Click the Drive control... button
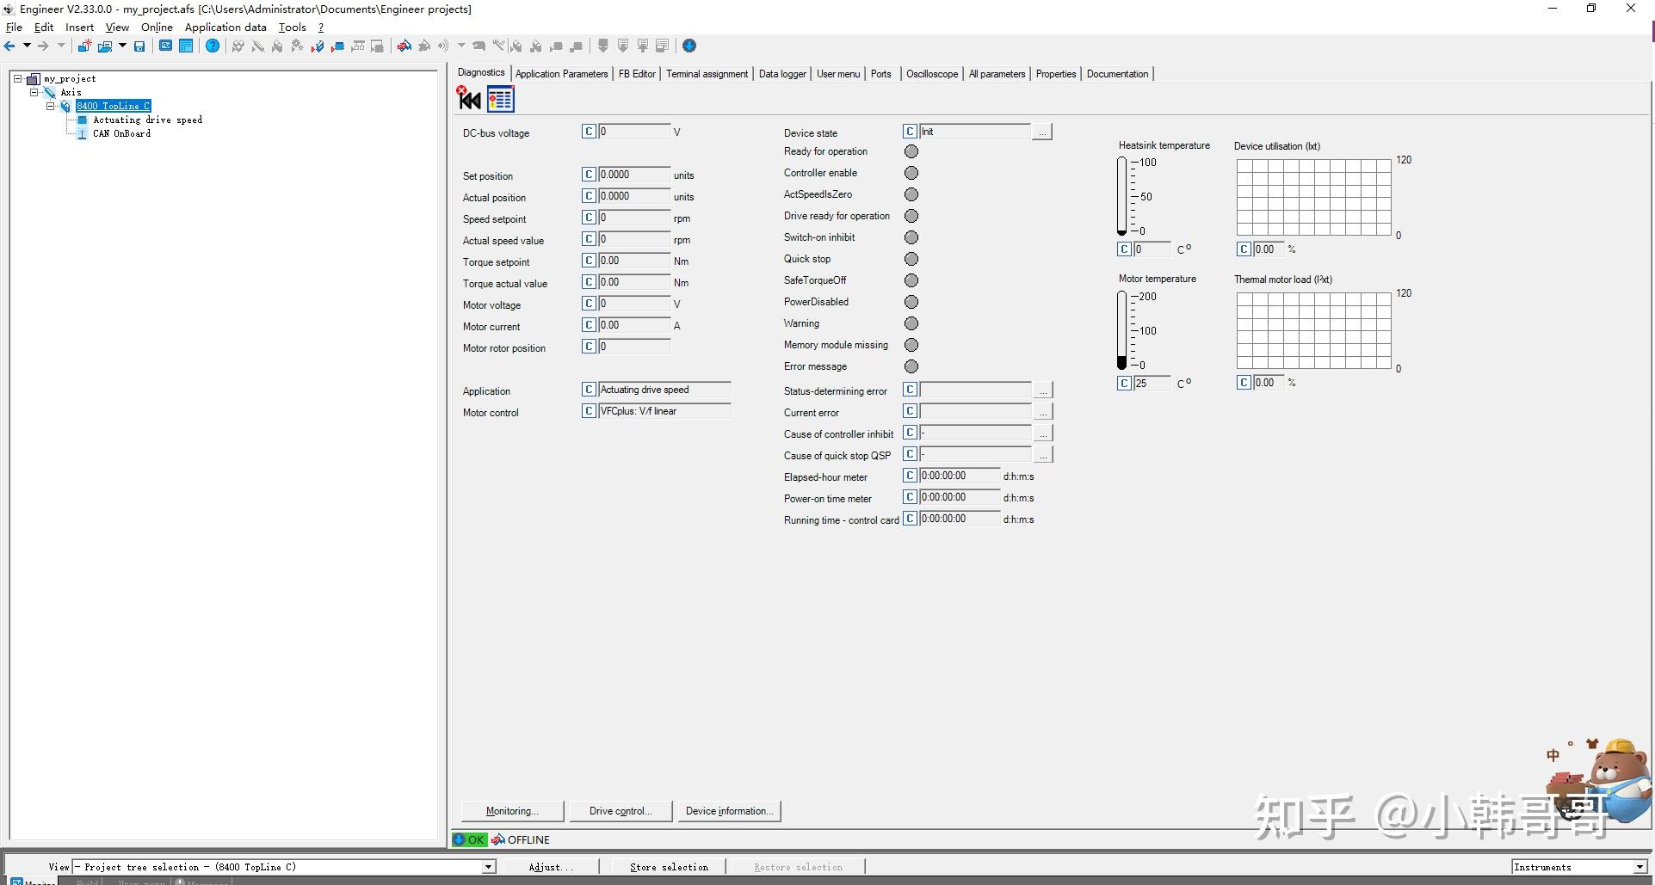 620,811
